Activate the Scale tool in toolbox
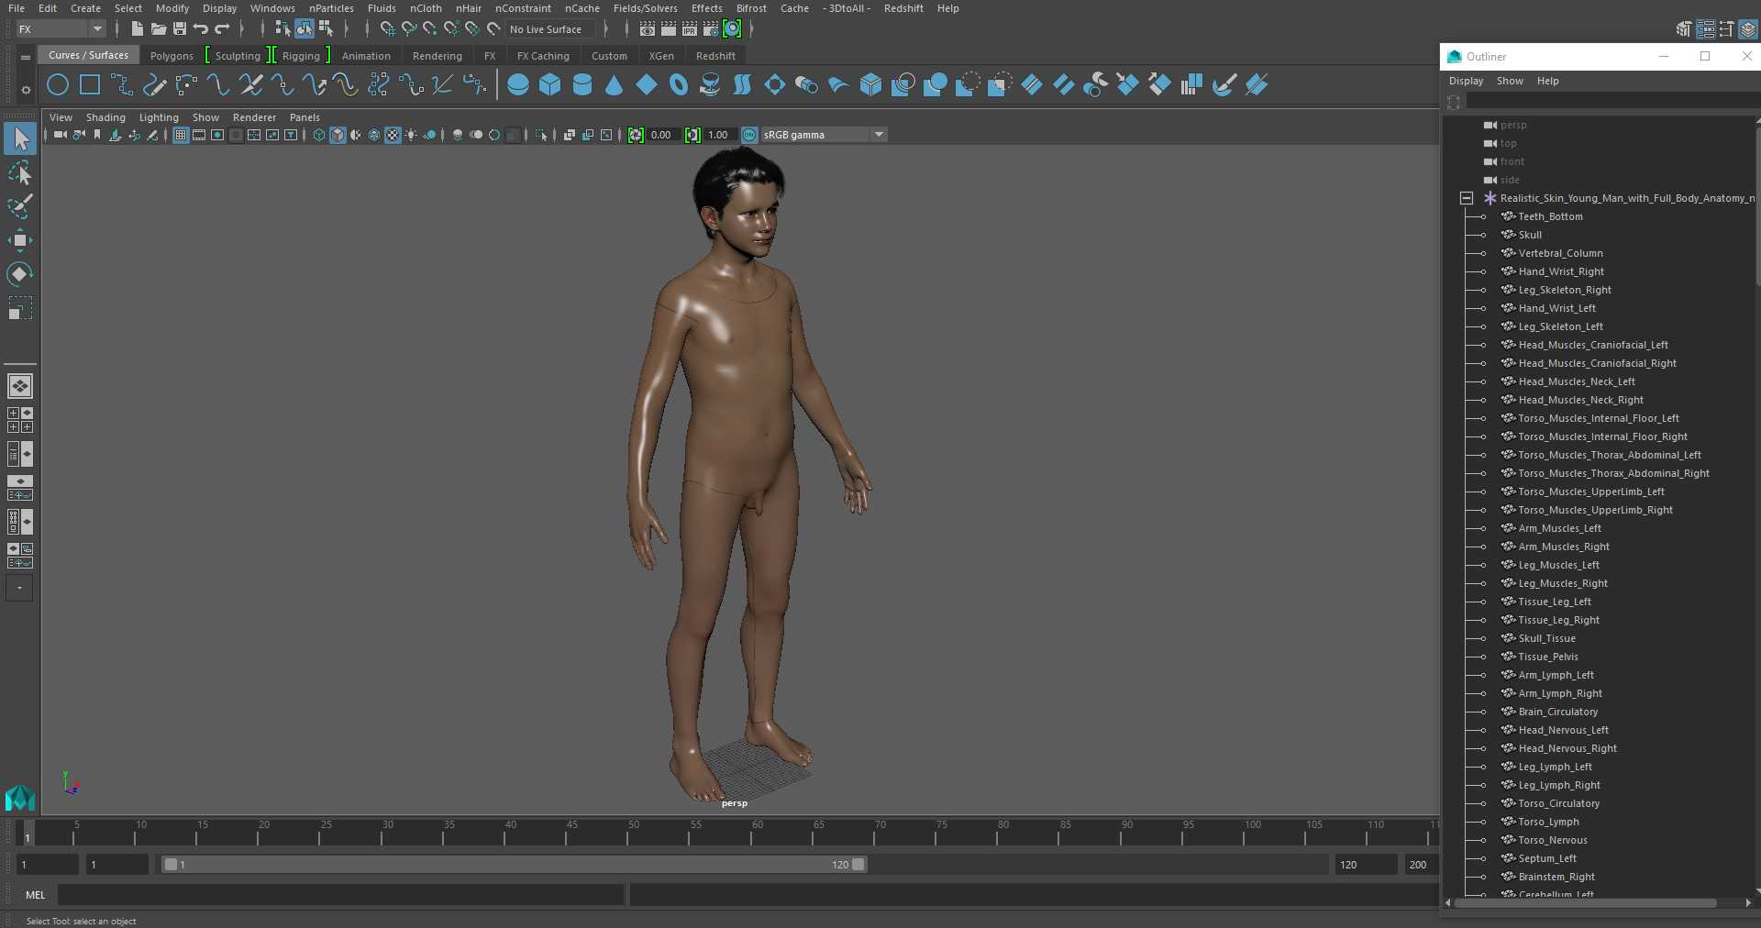 tap(20, 308)
